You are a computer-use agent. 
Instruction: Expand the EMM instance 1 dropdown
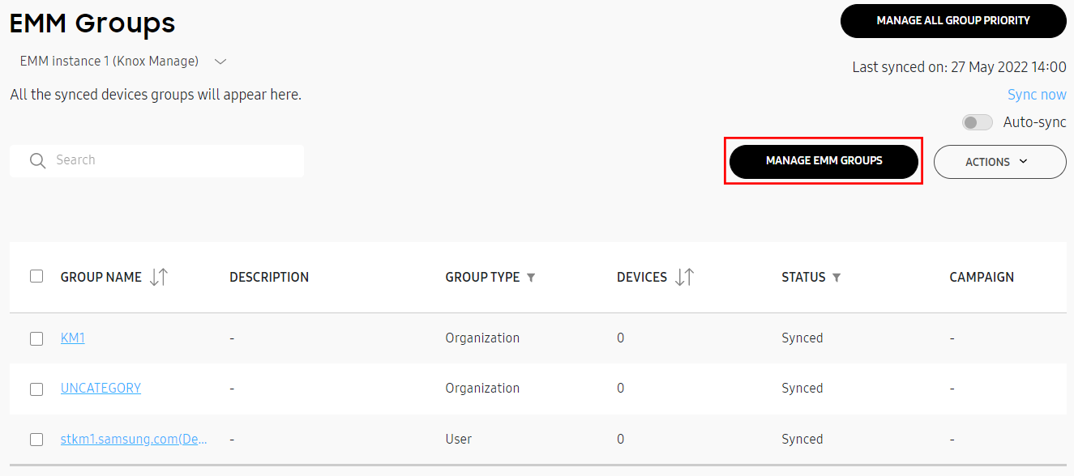(x=220, y=62)
